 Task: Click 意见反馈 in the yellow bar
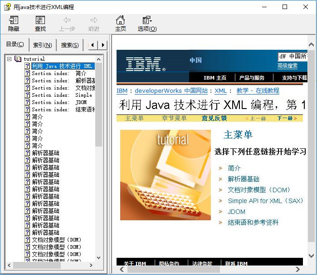pos(215,118)
